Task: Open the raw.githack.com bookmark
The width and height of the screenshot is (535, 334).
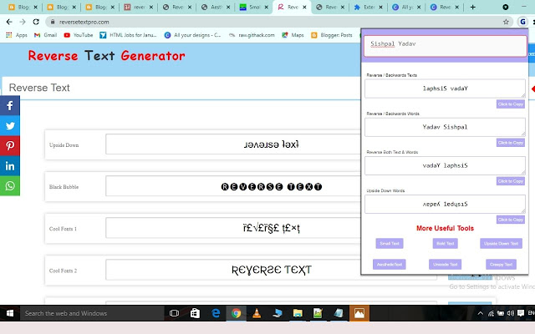Action: tap(252, 35)
